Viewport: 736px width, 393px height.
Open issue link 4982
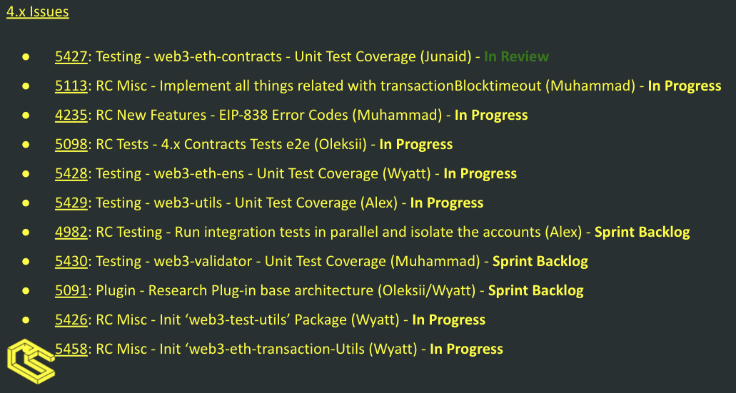[x=71, y=232]
